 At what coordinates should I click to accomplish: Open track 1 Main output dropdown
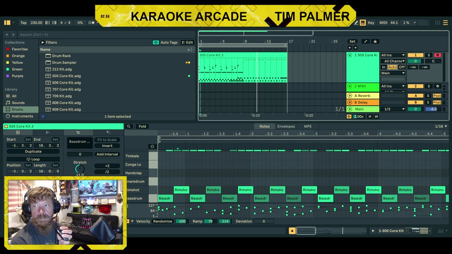pos(393,73)
